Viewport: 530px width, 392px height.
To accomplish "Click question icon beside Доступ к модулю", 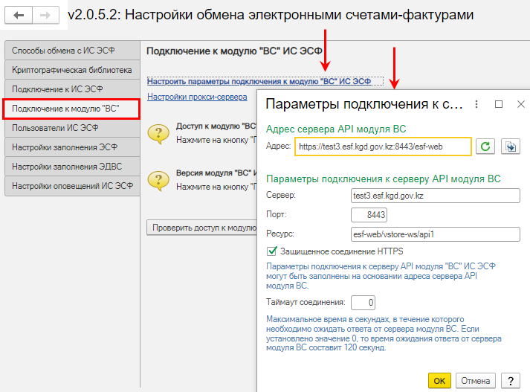I will tap(158, 134).
